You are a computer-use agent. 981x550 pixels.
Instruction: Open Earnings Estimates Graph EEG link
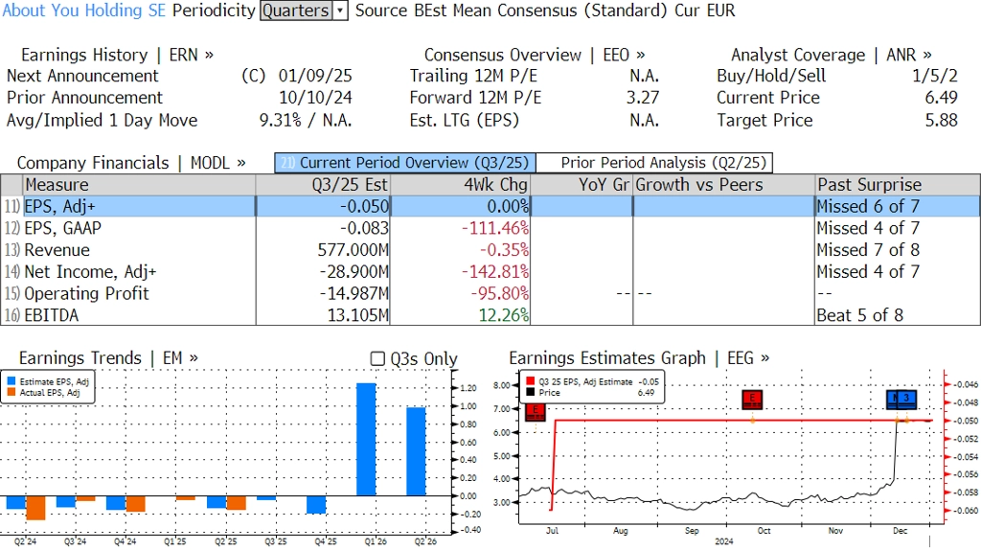click(639, 358)
